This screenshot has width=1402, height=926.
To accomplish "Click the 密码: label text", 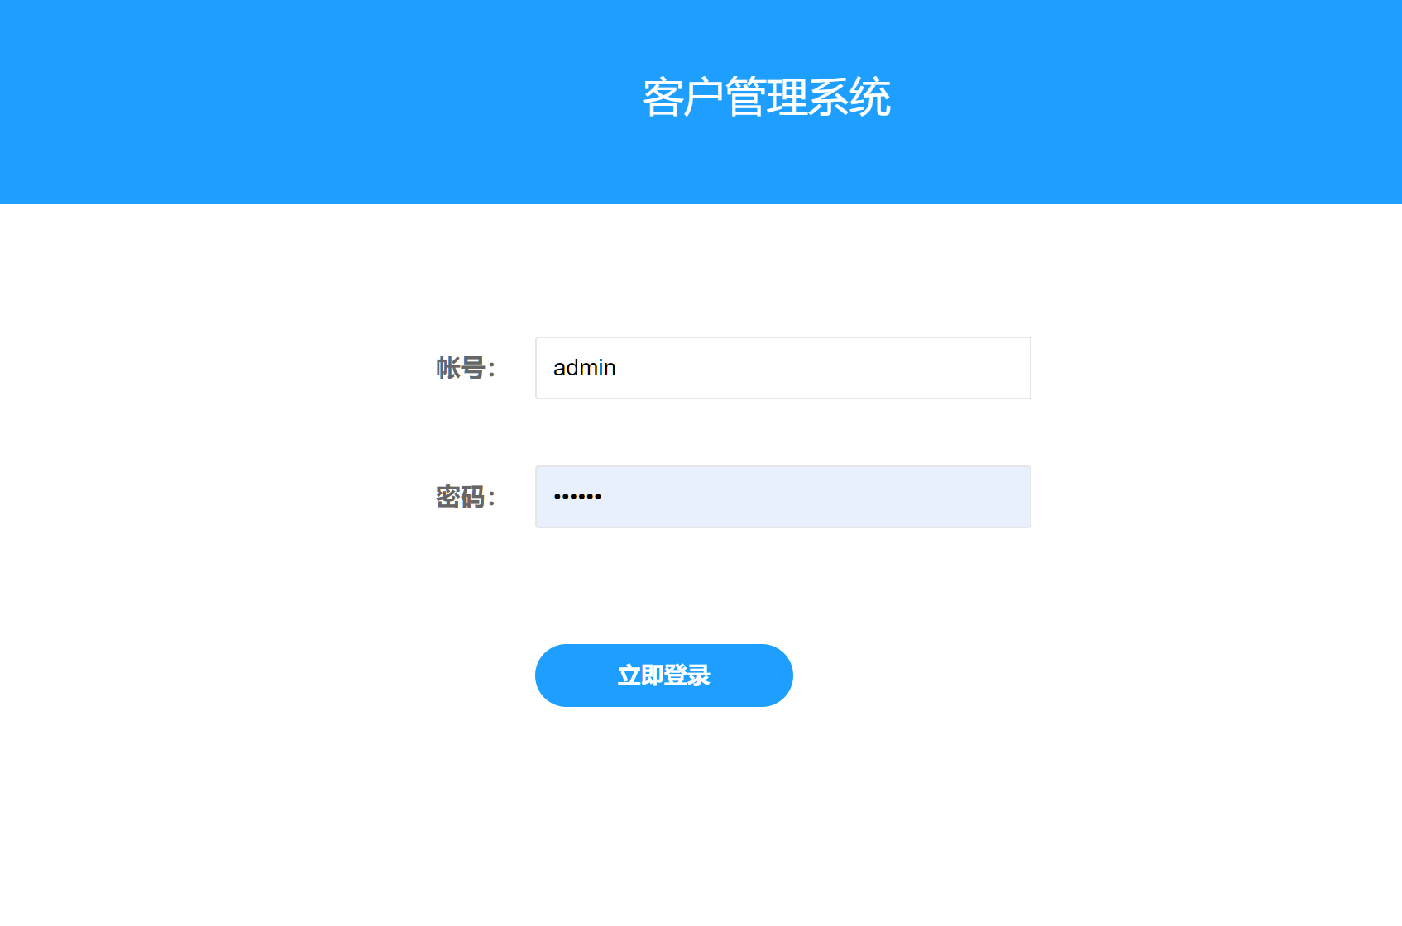I will click(466, 497).
